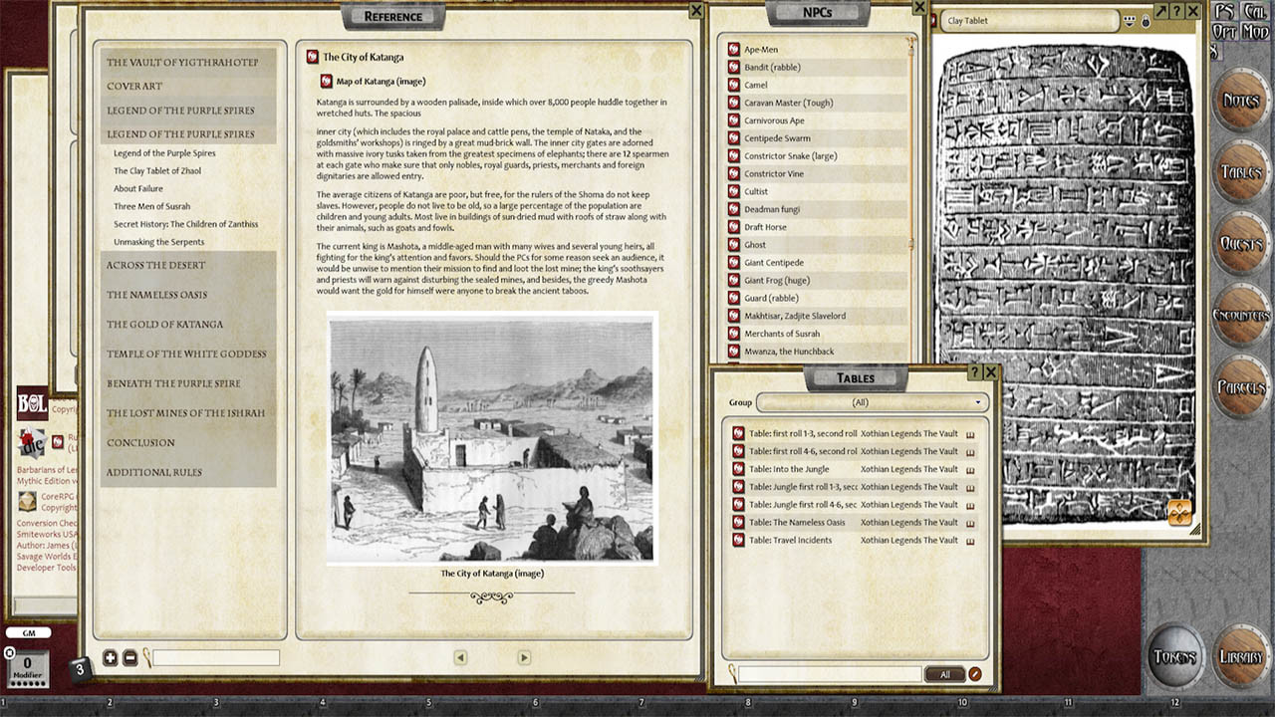
Task: Open the Library icon in bottom right
Action: coord(1240,656)
